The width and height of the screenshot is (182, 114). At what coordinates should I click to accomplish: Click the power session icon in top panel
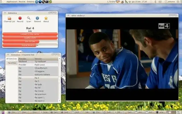178,2
